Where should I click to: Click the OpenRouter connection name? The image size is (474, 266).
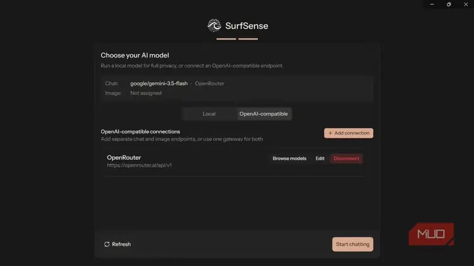[x=124, y=157]
